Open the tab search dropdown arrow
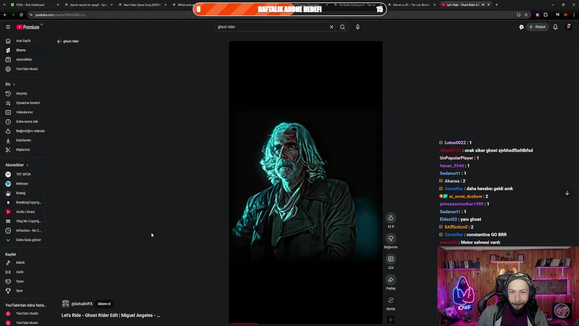 point(5,5)
